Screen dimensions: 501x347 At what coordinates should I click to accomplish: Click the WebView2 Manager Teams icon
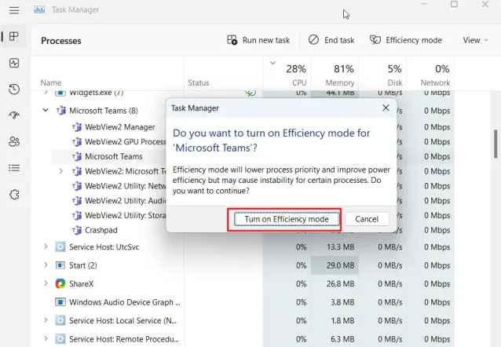77,127
